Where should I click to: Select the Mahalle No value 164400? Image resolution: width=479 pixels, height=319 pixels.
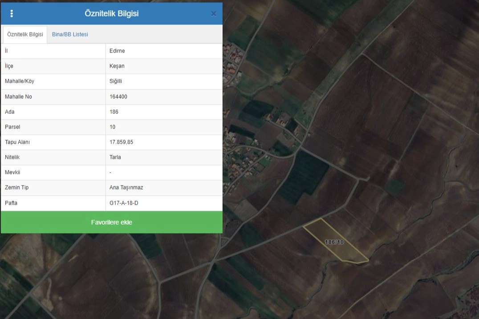pos(118,97)
